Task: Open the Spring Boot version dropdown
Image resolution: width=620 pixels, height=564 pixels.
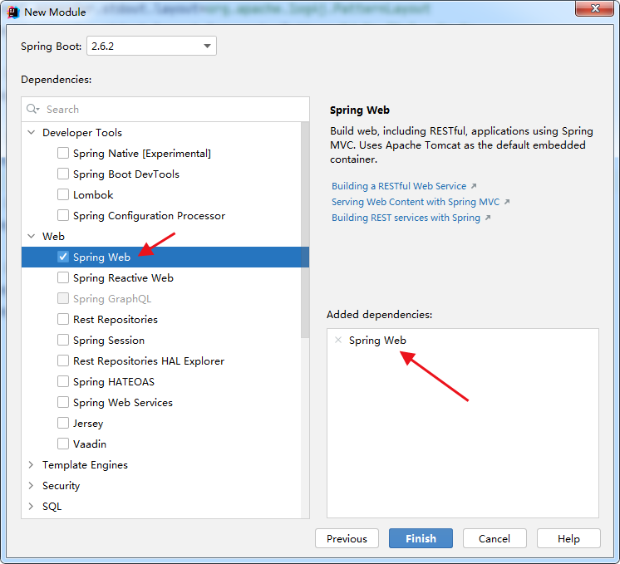Action: pyautogui.click(x=151, y=46)
